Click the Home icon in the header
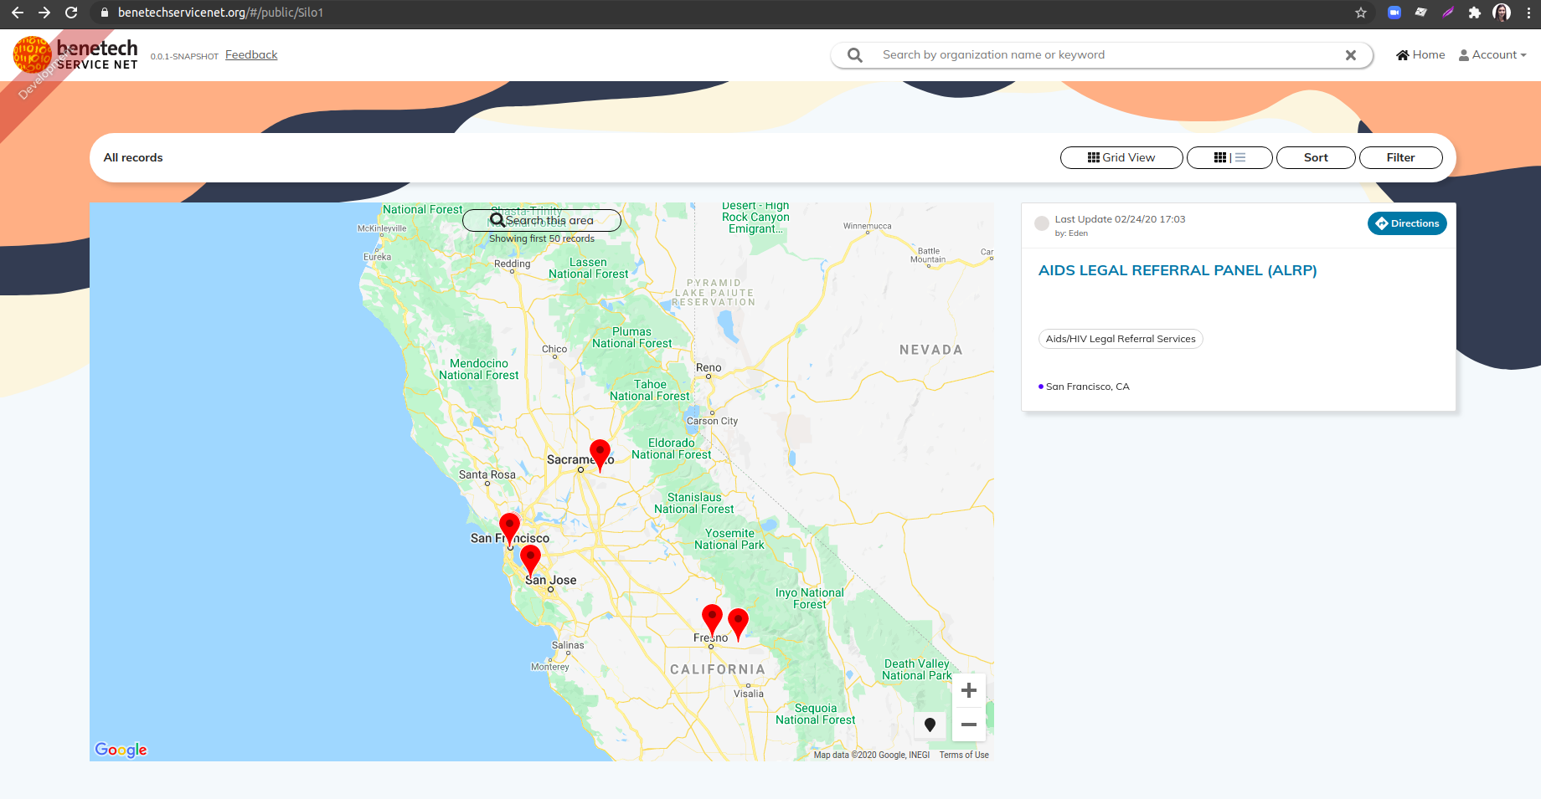 1401,54
